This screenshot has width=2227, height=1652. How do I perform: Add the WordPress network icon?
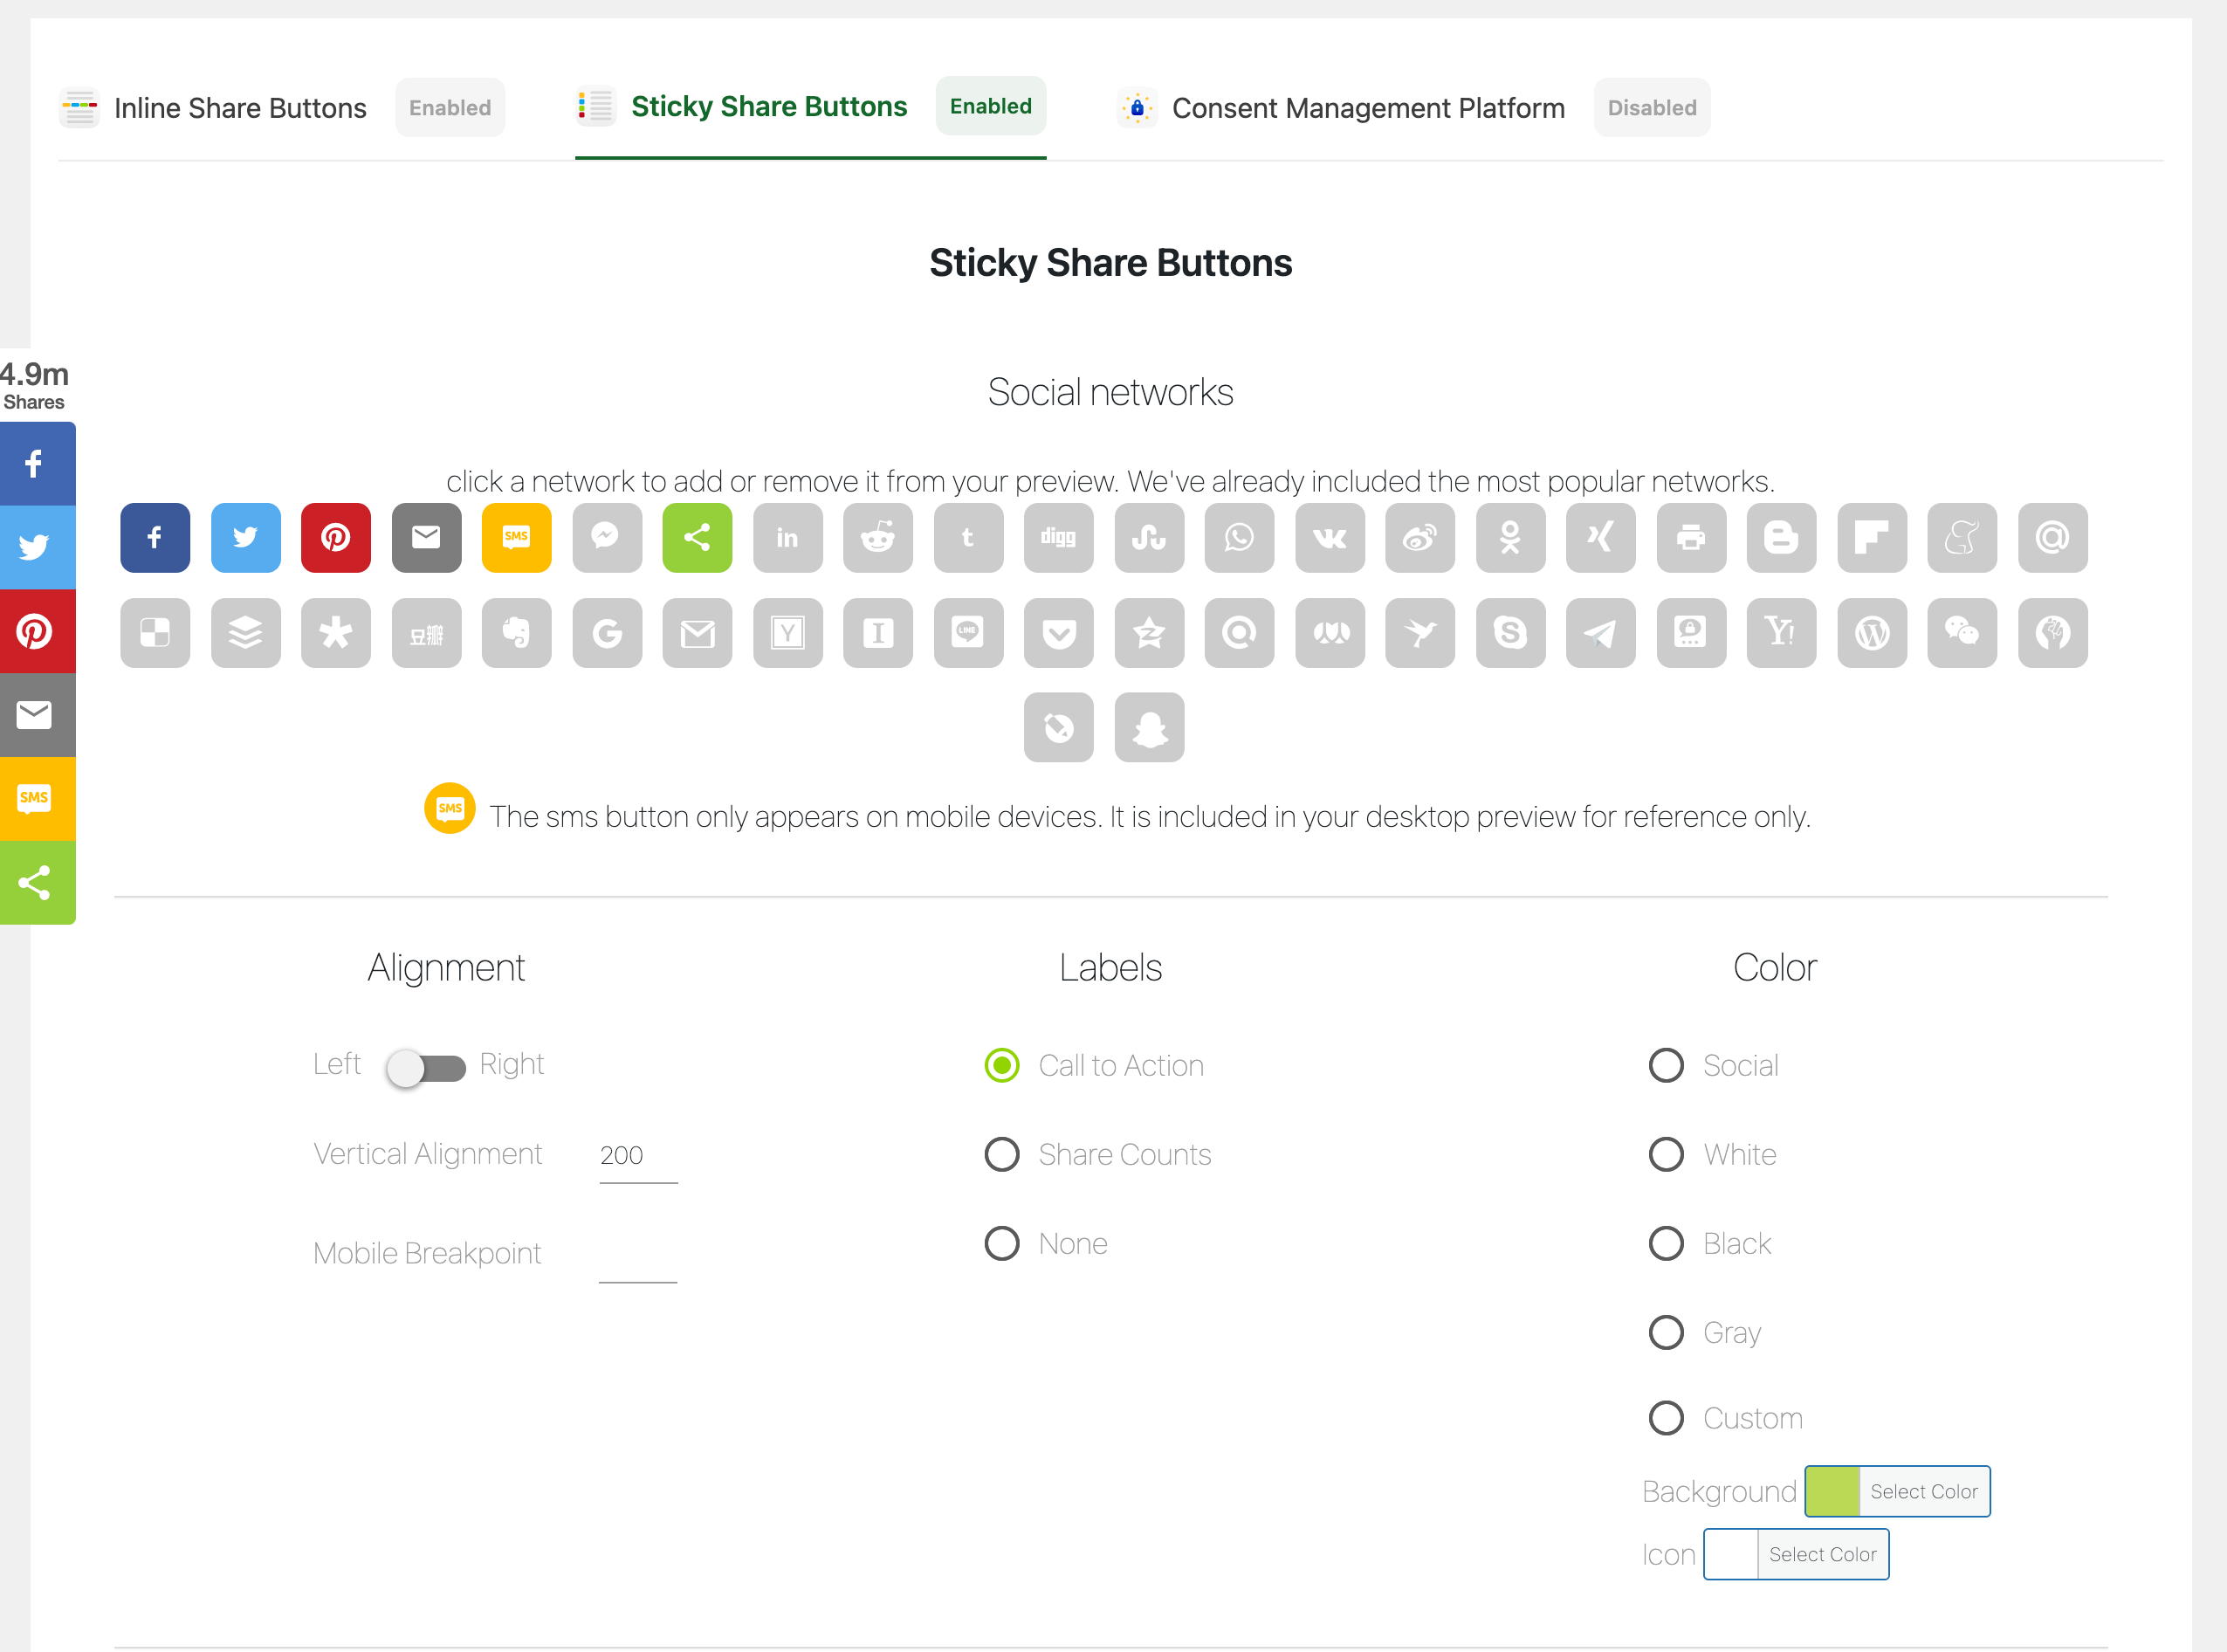(1871, 633)
